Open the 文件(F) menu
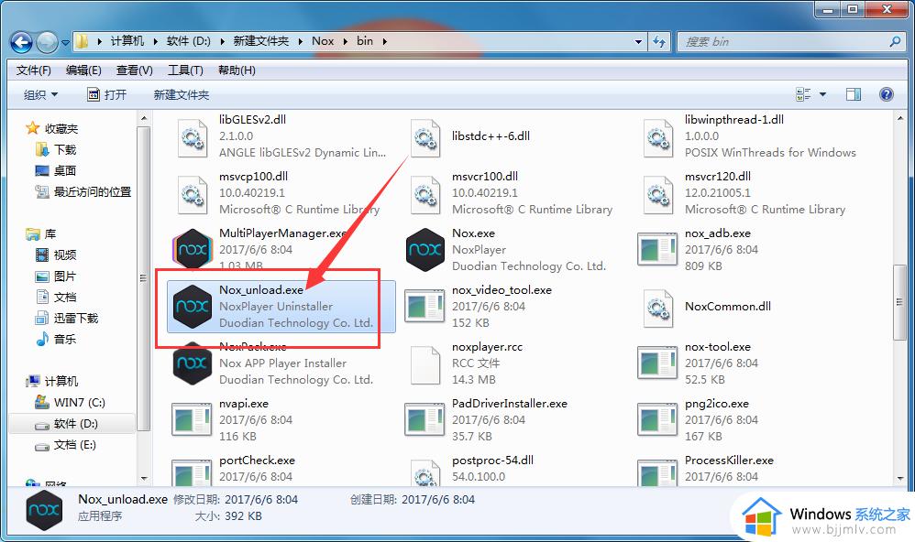Viewport: 915px width, 542px height. coord(33,70)
